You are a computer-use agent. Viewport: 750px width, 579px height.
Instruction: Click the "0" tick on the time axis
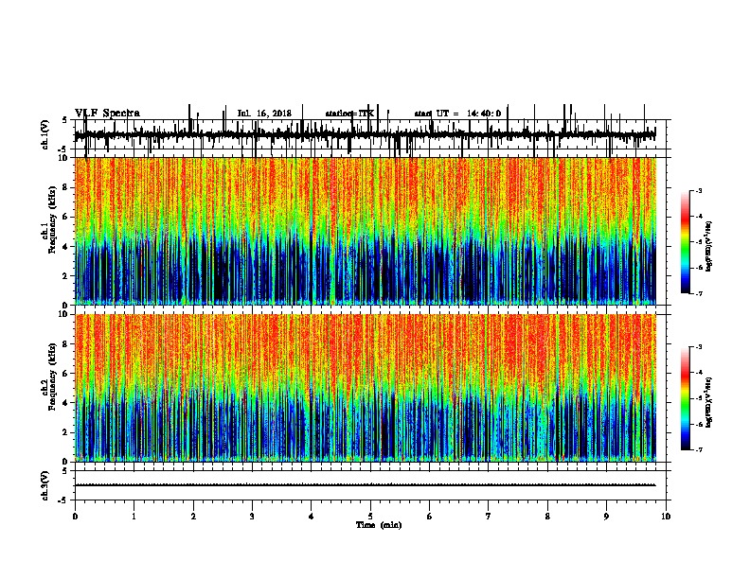75,517
